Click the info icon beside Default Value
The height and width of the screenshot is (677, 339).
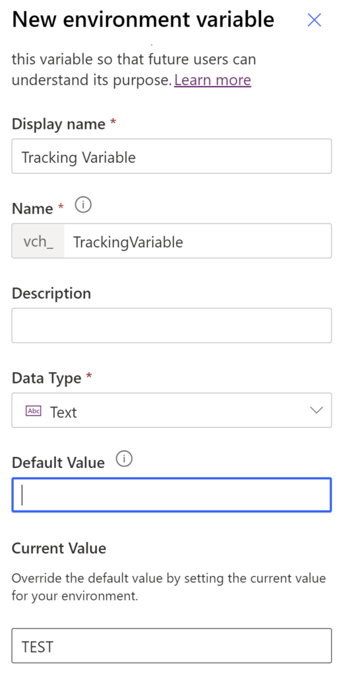pos(125,459)
